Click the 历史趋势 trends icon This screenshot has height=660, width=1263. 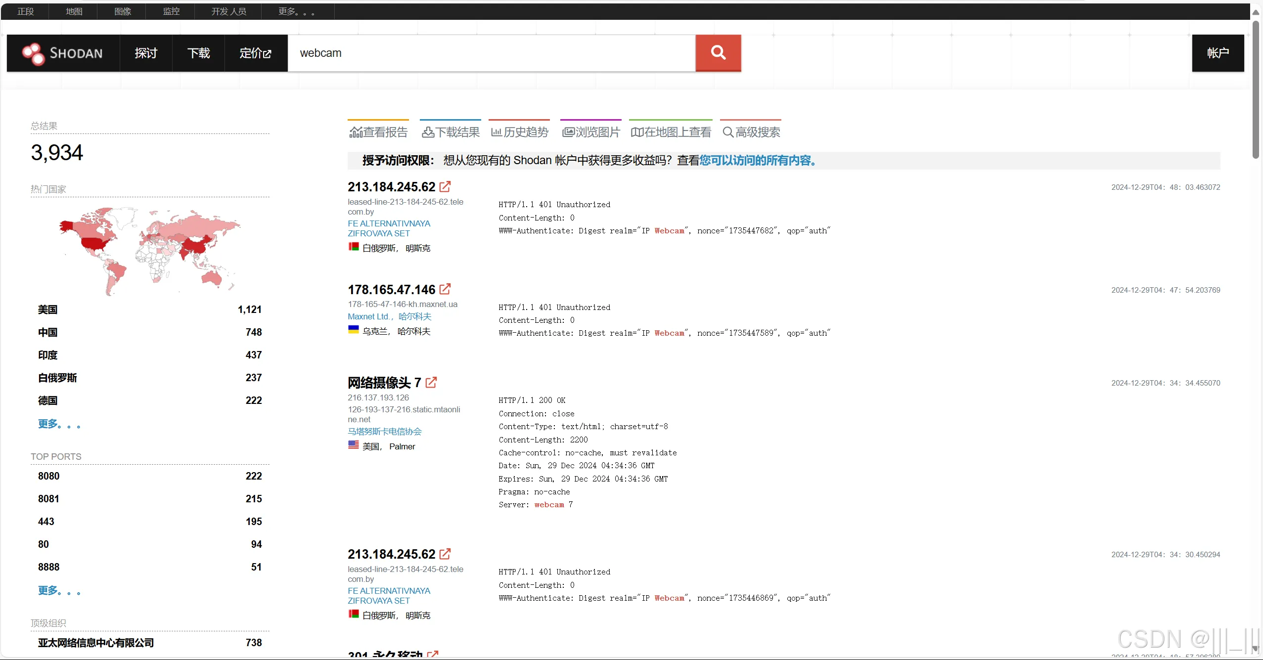[496, 132]
